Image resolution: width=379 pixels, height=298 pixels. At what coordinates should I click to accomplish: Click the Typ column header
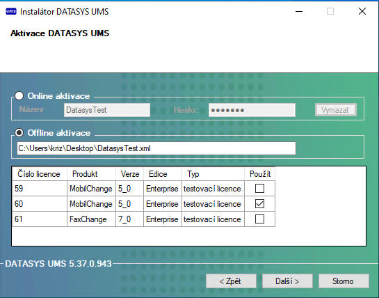213,174
